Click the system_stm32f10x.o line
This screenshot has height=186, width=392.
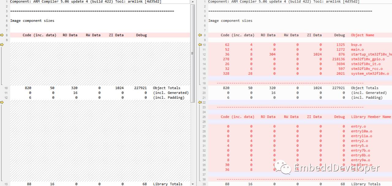pyautogui.click(x=370, y=74)
